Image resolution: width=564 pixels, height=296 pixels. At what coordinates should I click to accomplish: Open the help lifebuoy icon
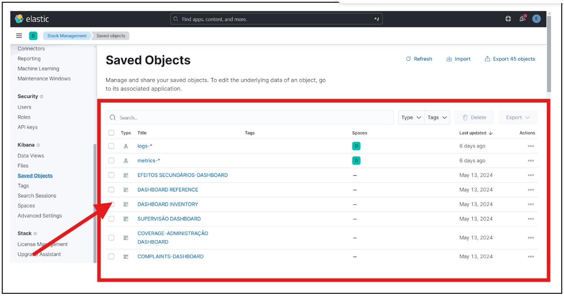[x=508, y=19]
